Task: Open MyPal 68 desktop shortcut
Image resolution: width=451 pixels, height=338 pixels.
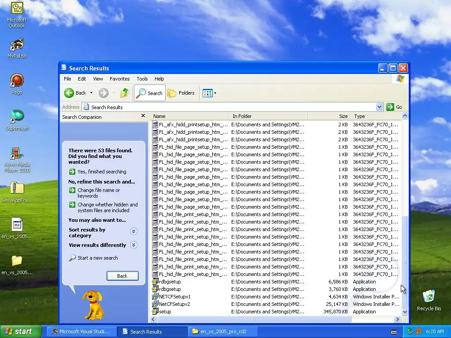Action: (x=17, y=48)
